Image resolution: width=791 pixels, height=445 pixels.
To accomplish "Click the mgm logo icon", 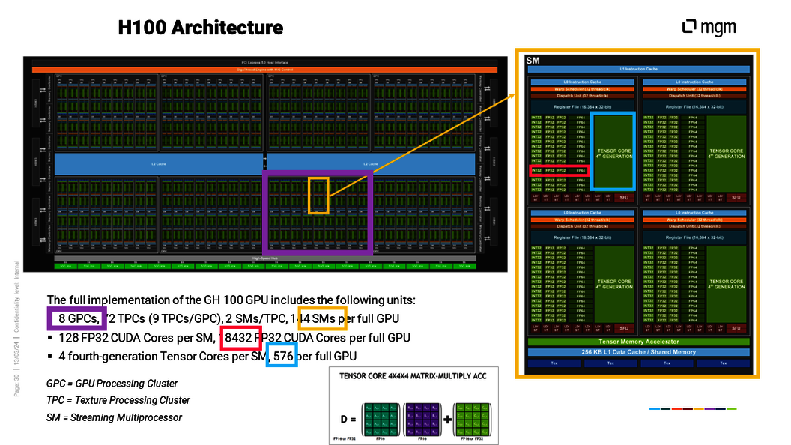I will click(x=690, y=27).
